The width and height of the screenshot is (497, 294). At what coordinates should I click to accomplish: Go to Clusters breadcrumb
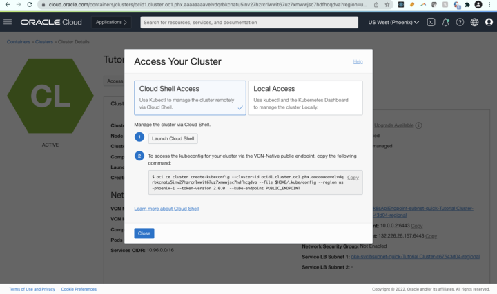point(44,42)
